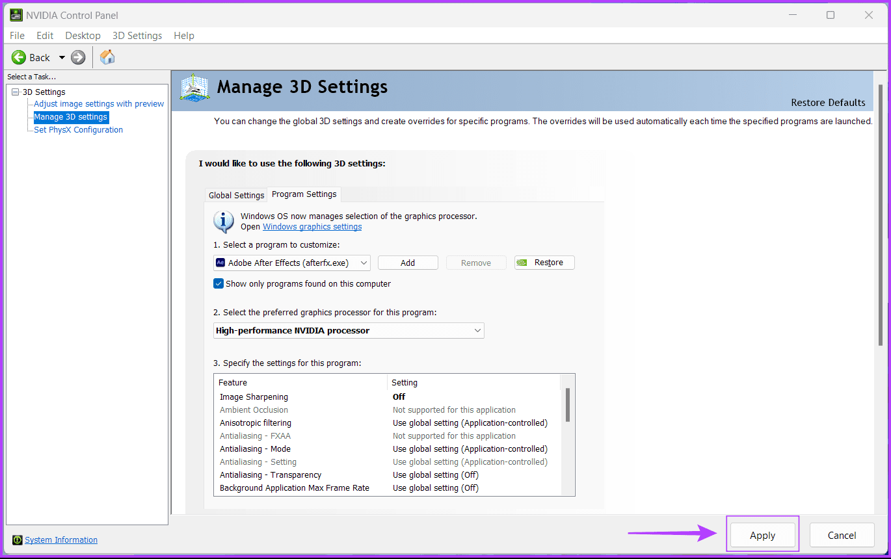Open the 3D Settings menu
This screenshot has width=891, height=559.
coord(137,36)
